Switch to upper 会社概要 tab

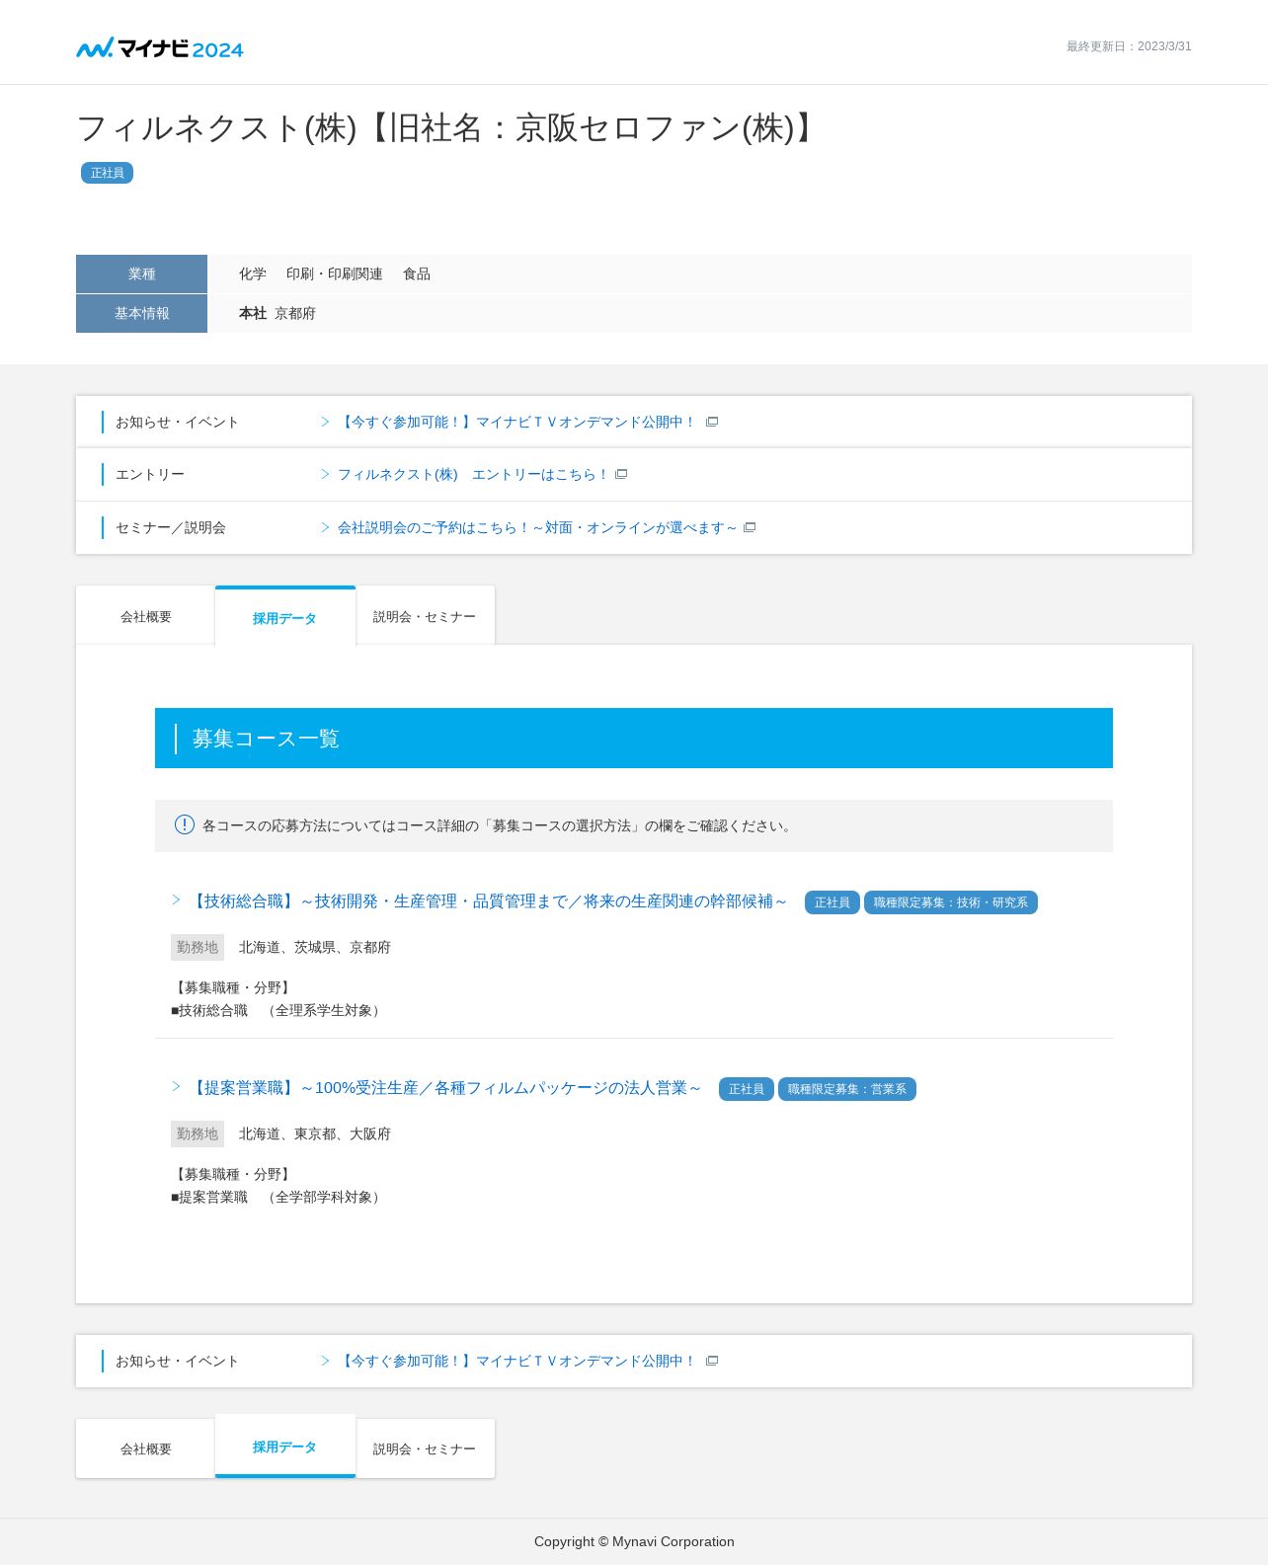(x=145, y=616)
